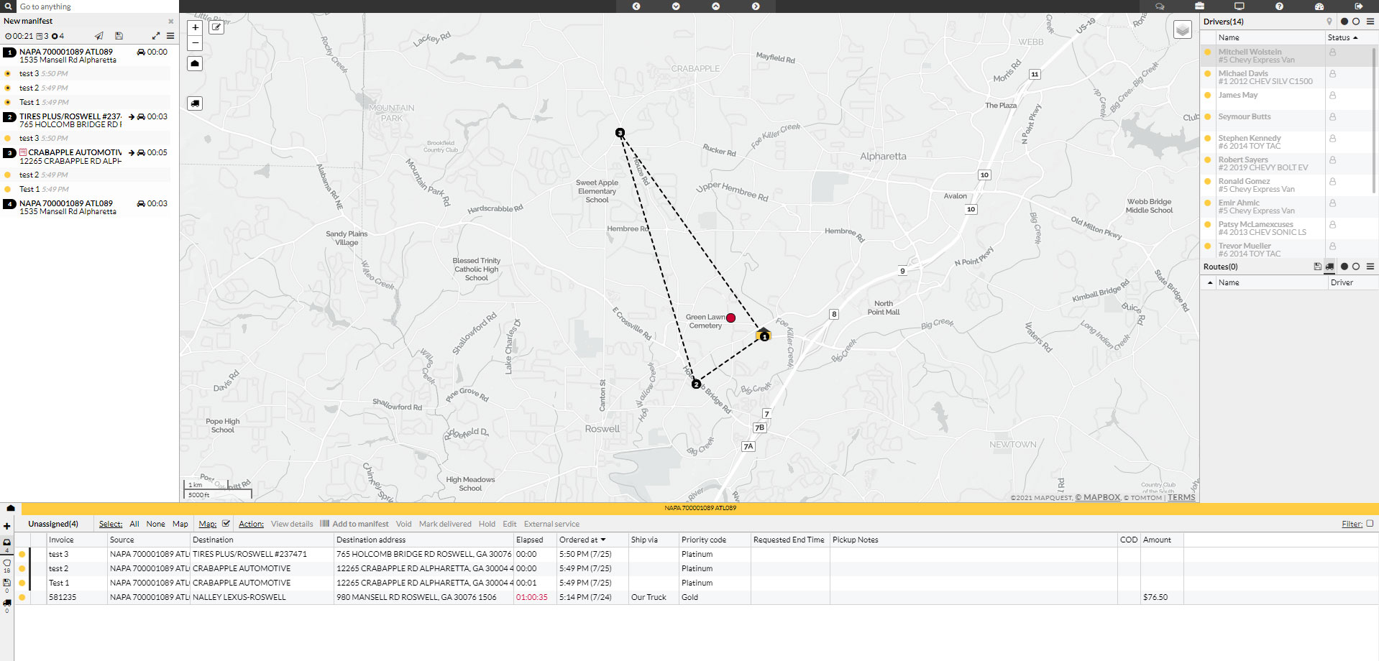Expand the manifest panel with arrows icon
The height and width of the screenshot is (661, 1379).
(x=156, y=36)
